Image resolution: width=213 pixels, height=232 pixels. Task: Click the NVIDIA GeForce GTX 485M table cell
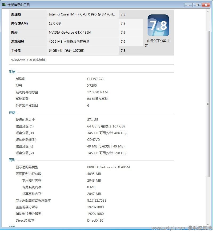tap(70, 33)
